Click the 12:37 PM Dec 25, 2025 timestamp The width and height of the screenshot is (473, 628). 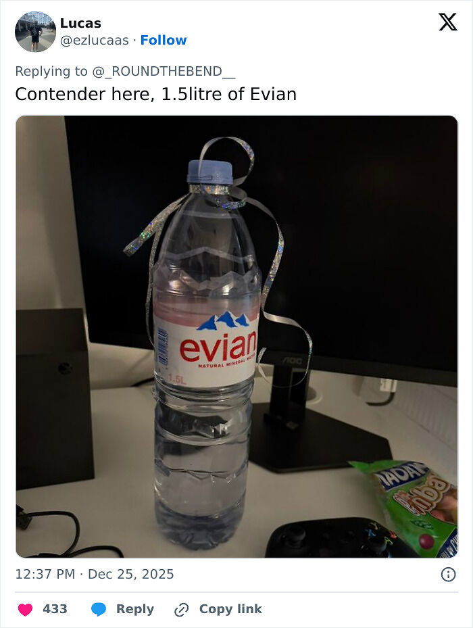click(95, 574)
